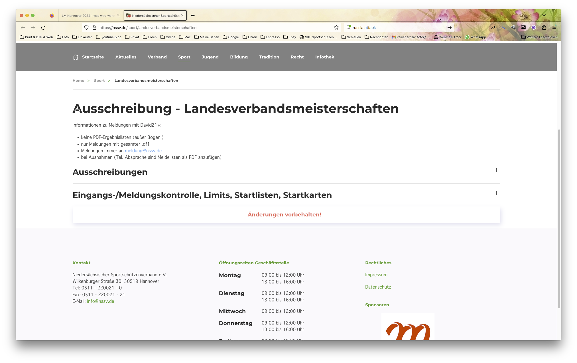Open the Jugend navigation menu item
The width and height of the screenshot is (577, 363).
(x=210, y=57)
